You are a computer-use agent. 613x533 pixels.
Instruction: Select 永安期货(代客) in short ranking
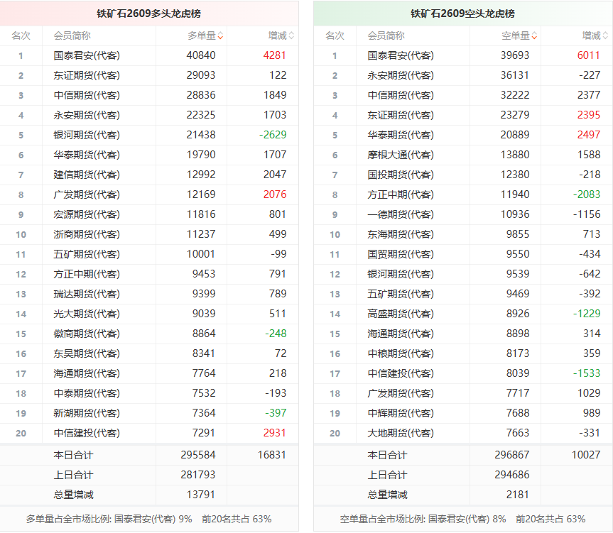[x=401, y=76]
